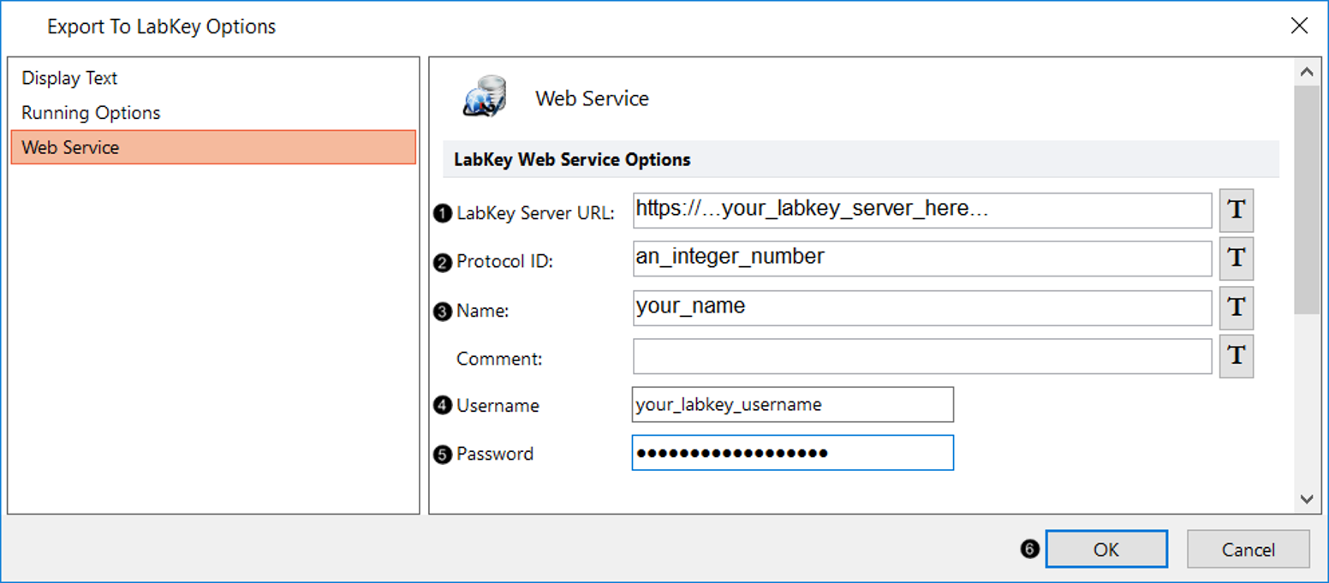1329x583 pixels.
Task: Click the Password label
Action: pyautogui.click(x=495, y=454)
